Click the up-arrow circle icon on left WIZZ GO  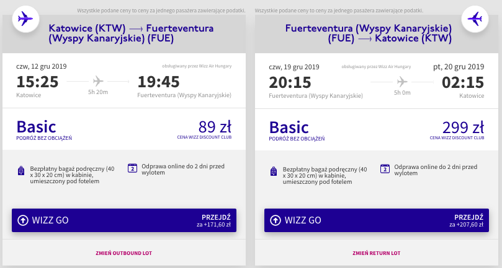23,220
